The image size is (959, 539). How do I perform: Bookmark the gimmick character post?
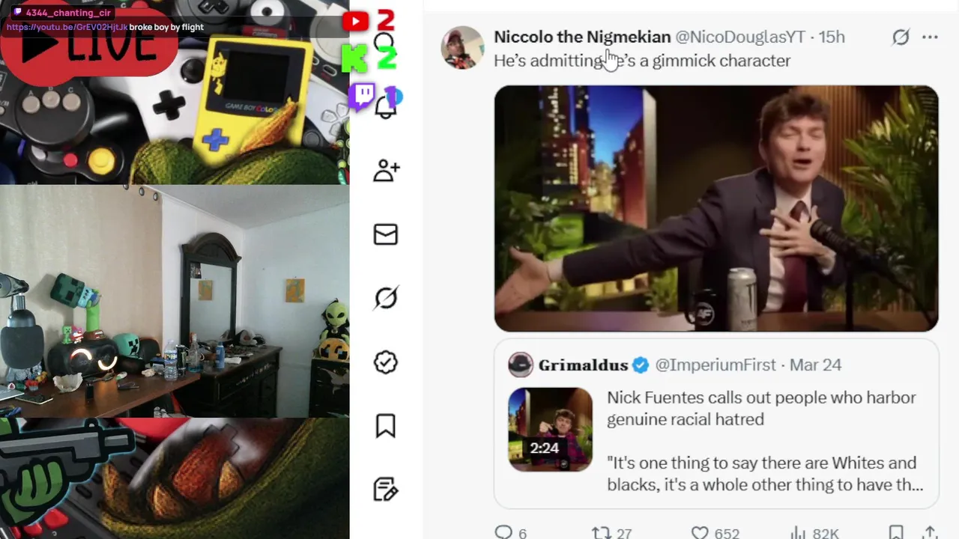[896, 532]
